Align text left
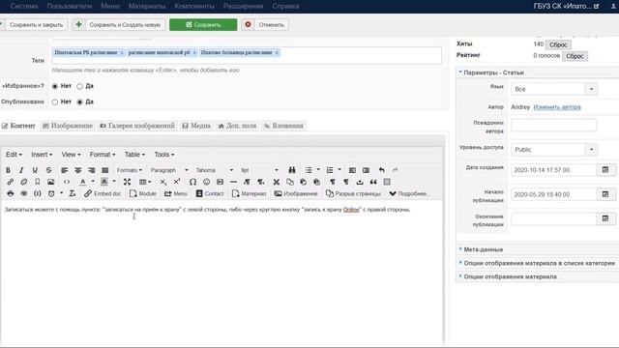This screenshot has height=348, width=619. [x=65, y=170]
